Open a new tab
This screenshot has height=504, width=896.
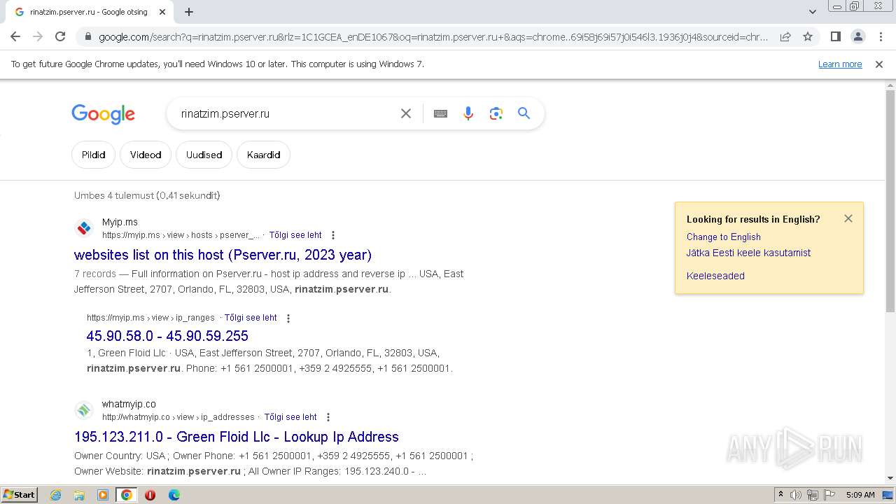tap(189, 12)
